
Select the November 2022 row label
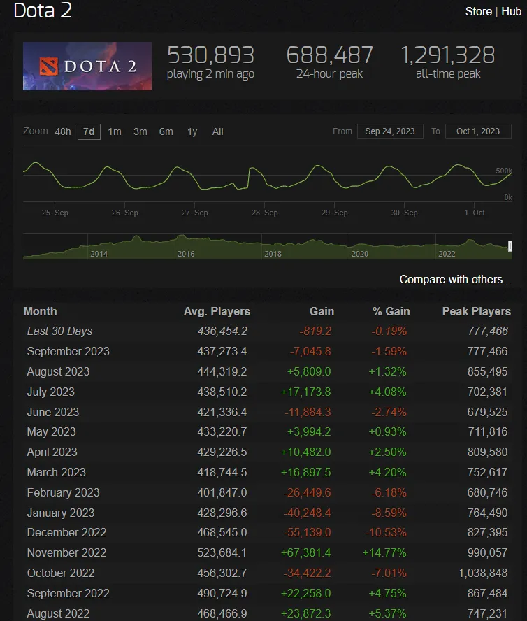tap(66, 552)
